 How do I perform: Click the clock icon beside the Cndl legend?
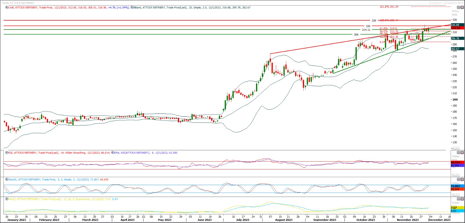click(7, 7)
